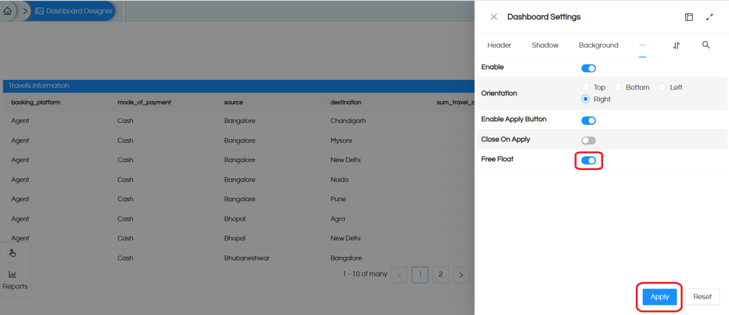
Task: Toggle the Enable switch
Action: coord(589,68)
